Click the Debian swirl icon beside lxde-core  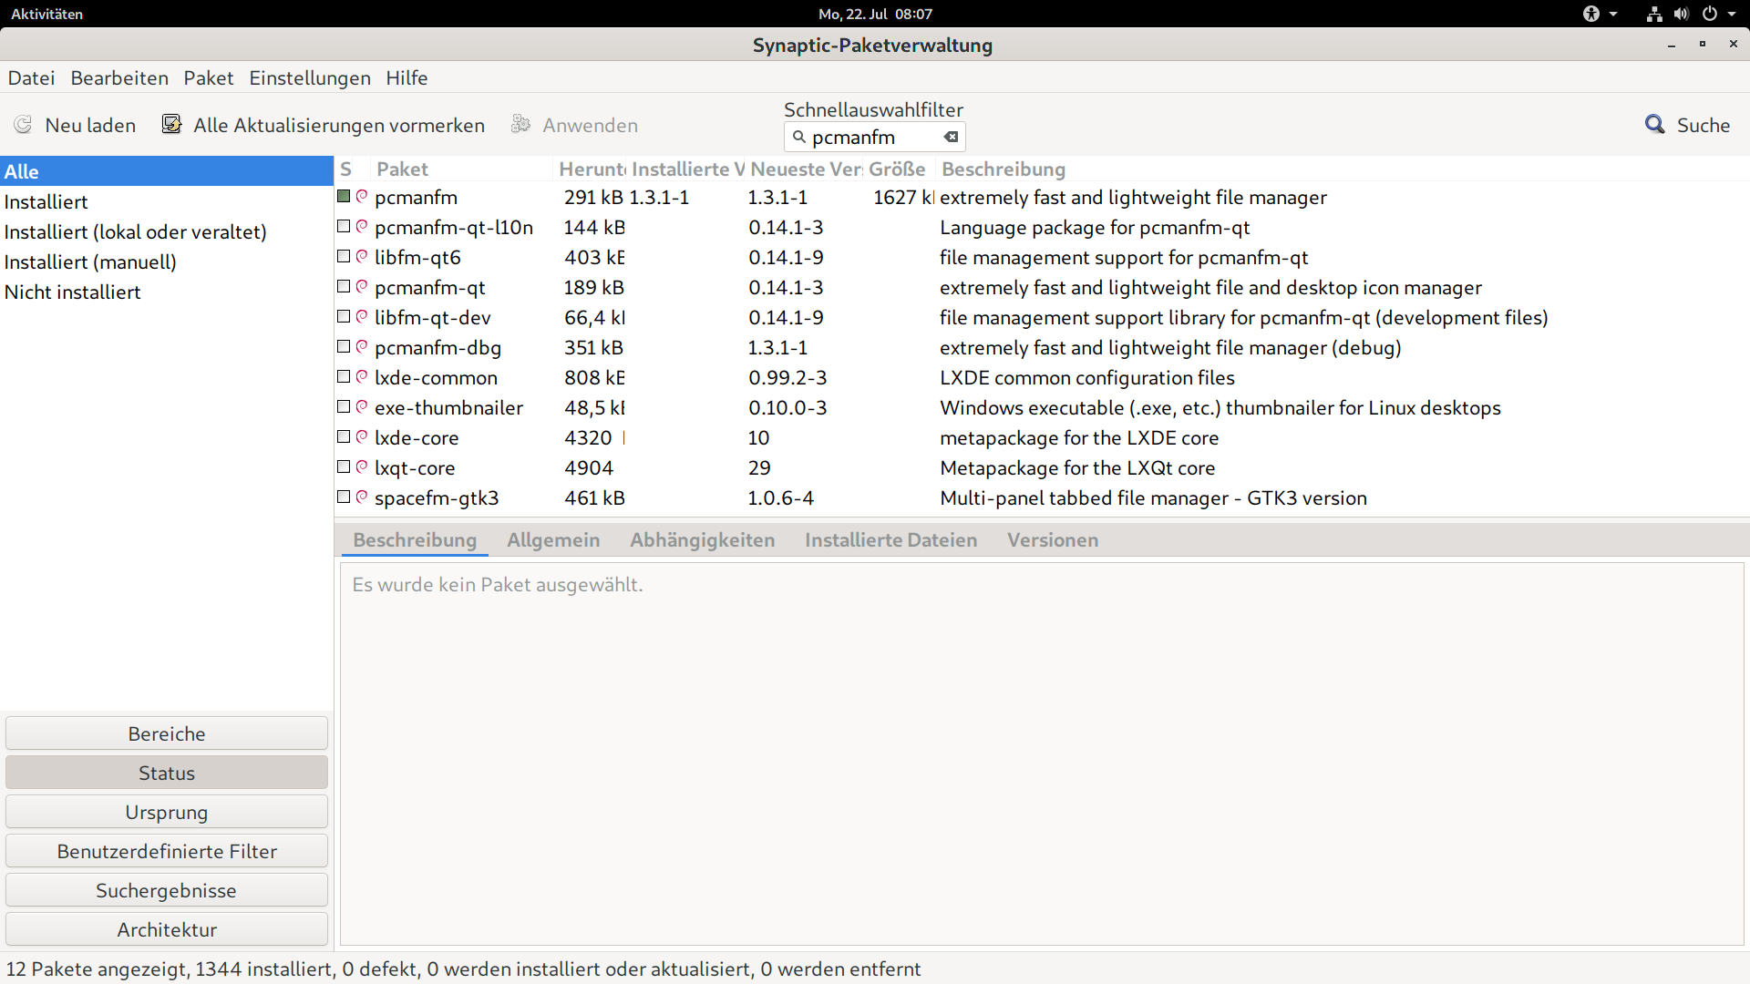(362, 437)
